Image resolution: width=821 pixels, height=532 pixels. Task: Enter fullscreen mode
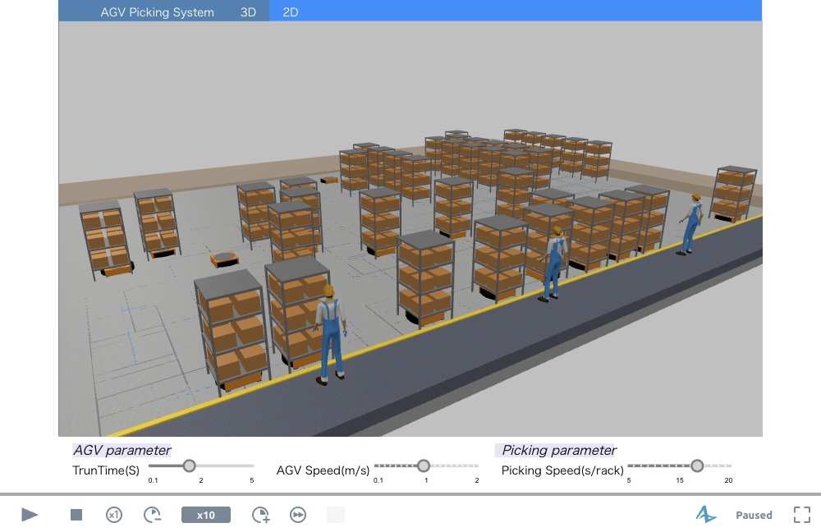802,515
